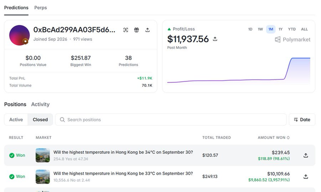This screenshot has width=321, height=192.
Task: Set chart range to 1Y
Action: (280, 29)
